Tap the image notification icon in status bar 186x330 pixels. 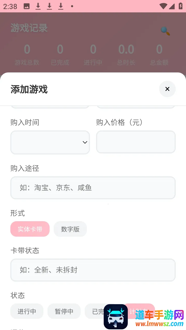27,6
